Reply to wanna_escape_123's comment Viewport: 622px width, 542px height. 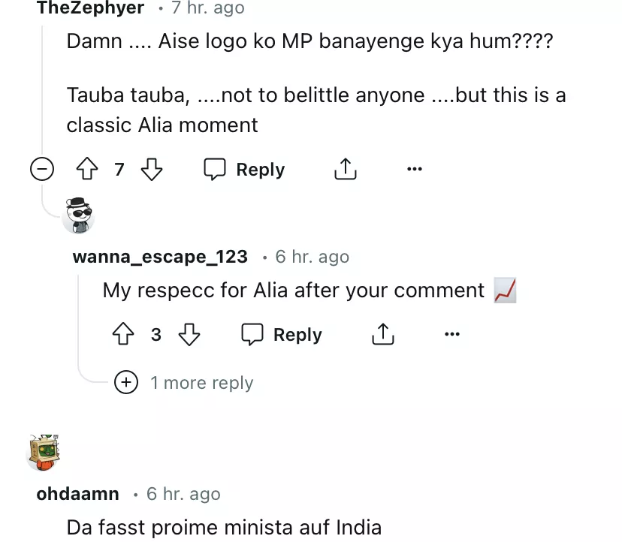tap(282, 335)
